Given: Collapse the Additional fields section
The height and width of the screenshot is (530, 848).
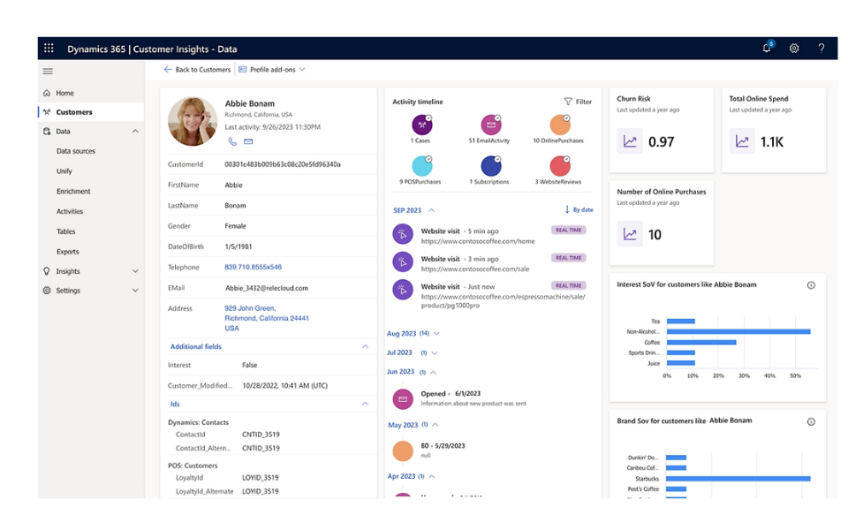Looking at the screenshot, I should tap(365, 346).
